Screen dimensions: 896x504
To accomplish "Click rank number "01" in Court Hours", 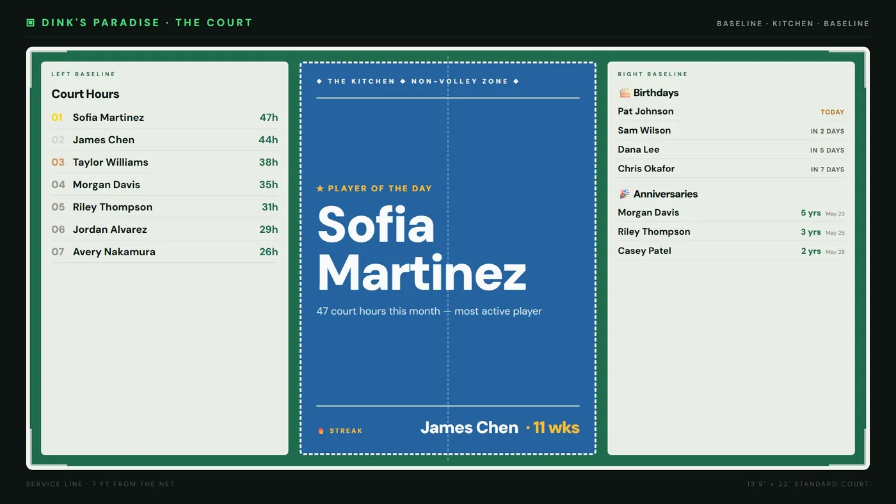I will pos(58,118).
